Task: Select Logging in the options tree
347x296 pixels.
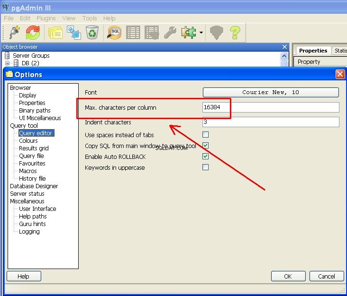Action: point(29,231)
